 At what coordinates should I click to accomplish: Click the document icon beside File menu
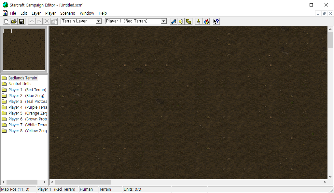pyautogui.click(x=5, y=13)
